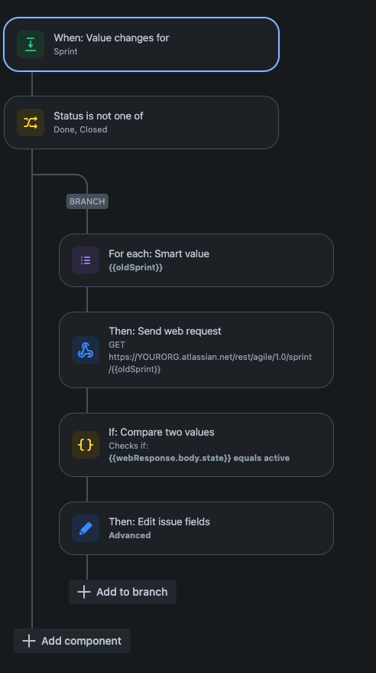Click the green trigger icon for Sprint
This screenshot has width=376, height=673.
pyautogui.click(x=31, y=44)
